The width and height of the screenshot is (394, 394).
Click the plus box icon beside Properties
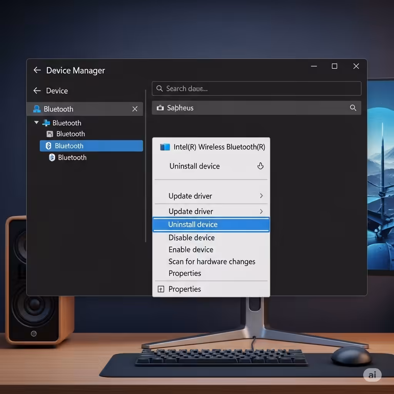161,289
